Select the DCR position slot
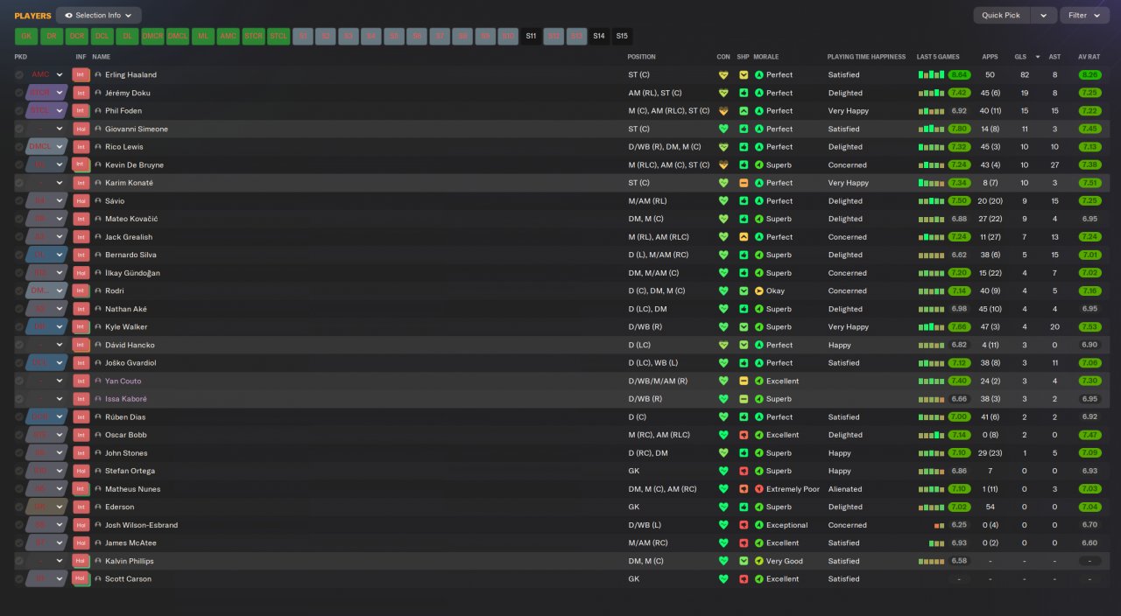This screenshot has width=1121, height=616. click(x=76, y=37)
